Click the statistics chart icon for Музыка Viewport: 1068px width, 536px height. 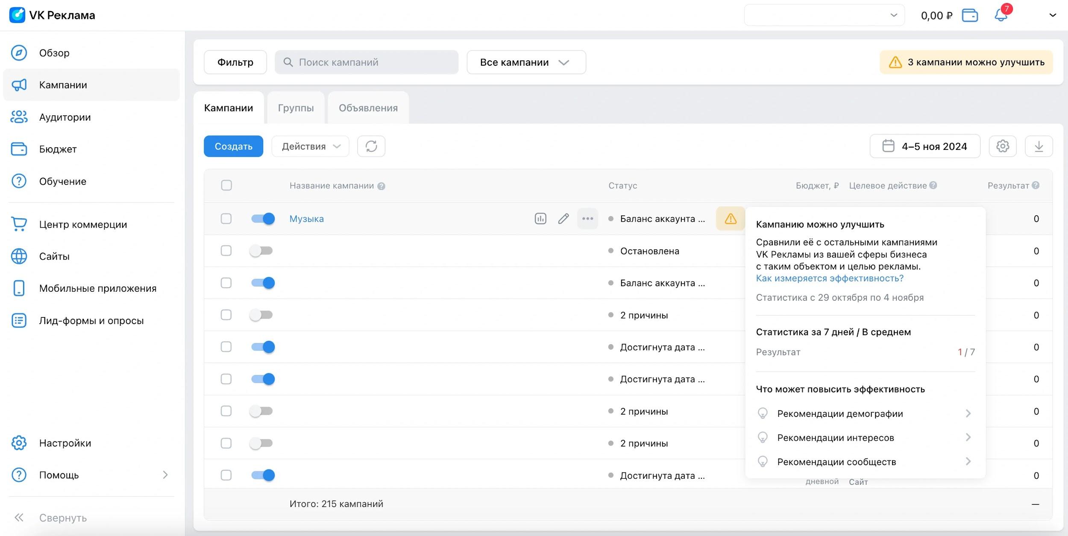point(540,219)
